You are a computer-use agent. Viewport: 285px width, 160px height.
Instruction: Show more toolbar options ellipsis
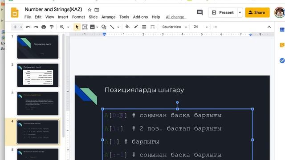(216, 27)
